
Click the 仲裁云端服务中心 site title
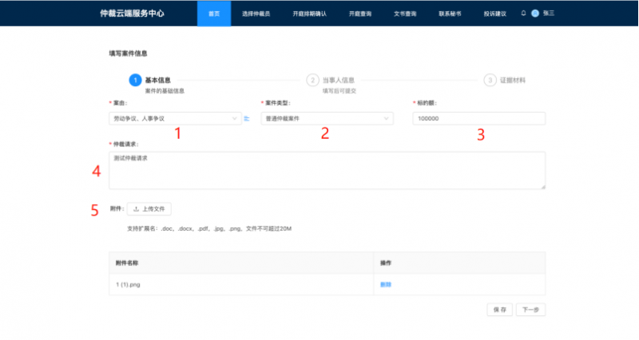(132, 14)
